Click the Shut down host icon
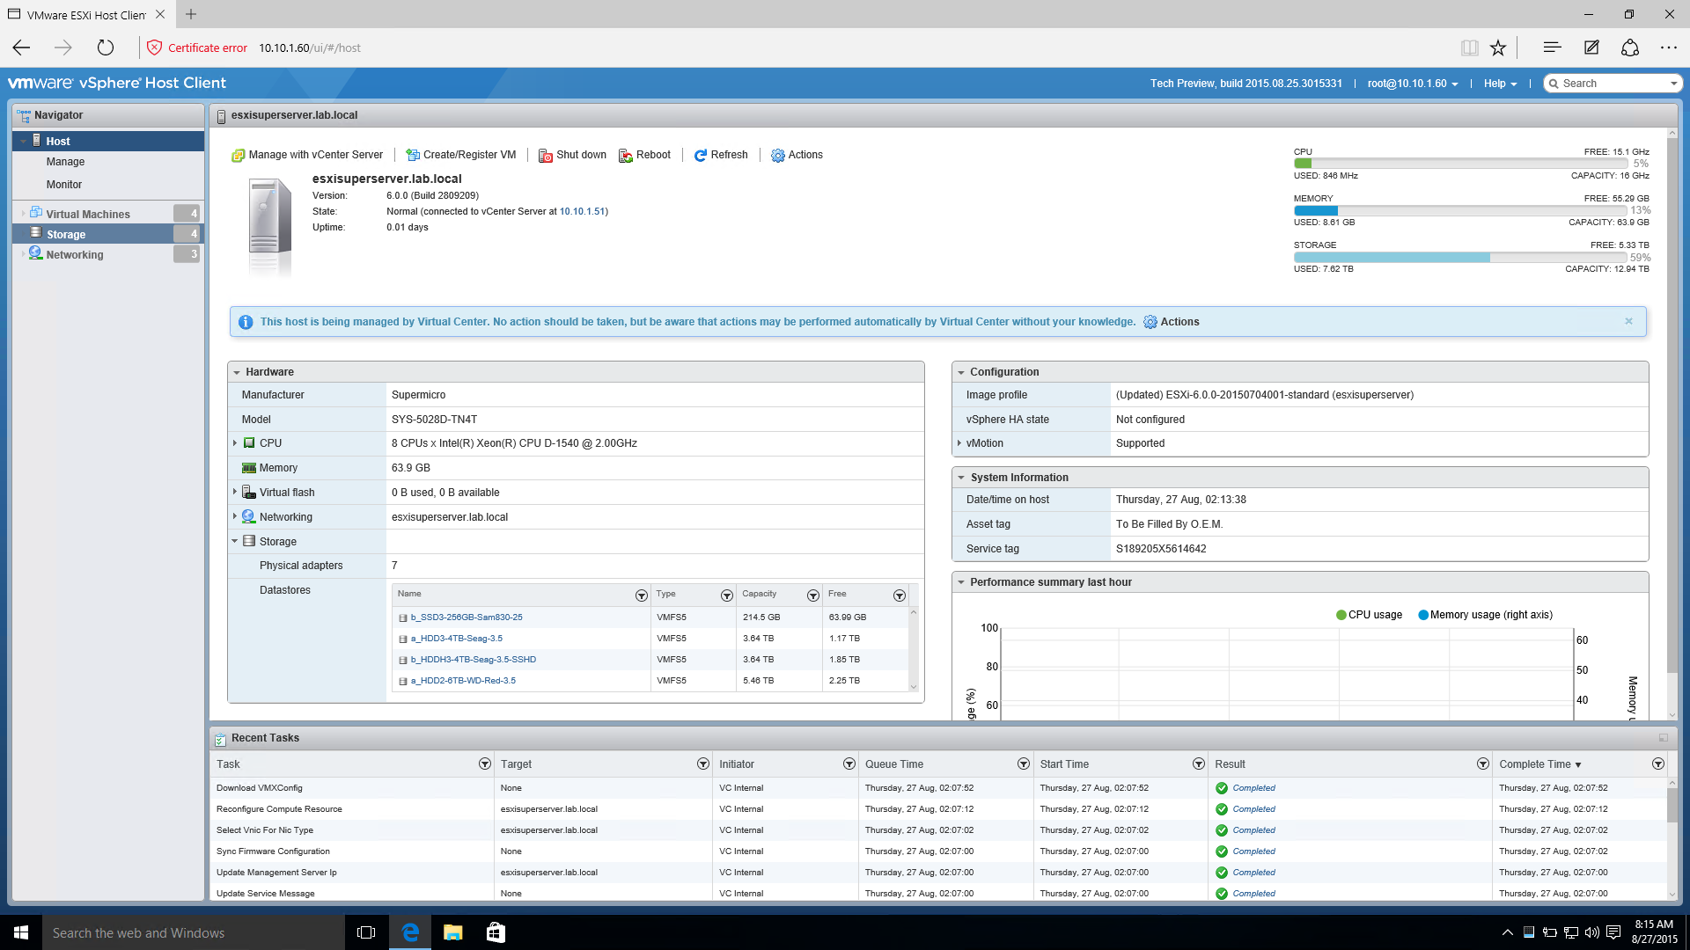Viewport: 1690px width, 950px height. click(x=545, y=156)
